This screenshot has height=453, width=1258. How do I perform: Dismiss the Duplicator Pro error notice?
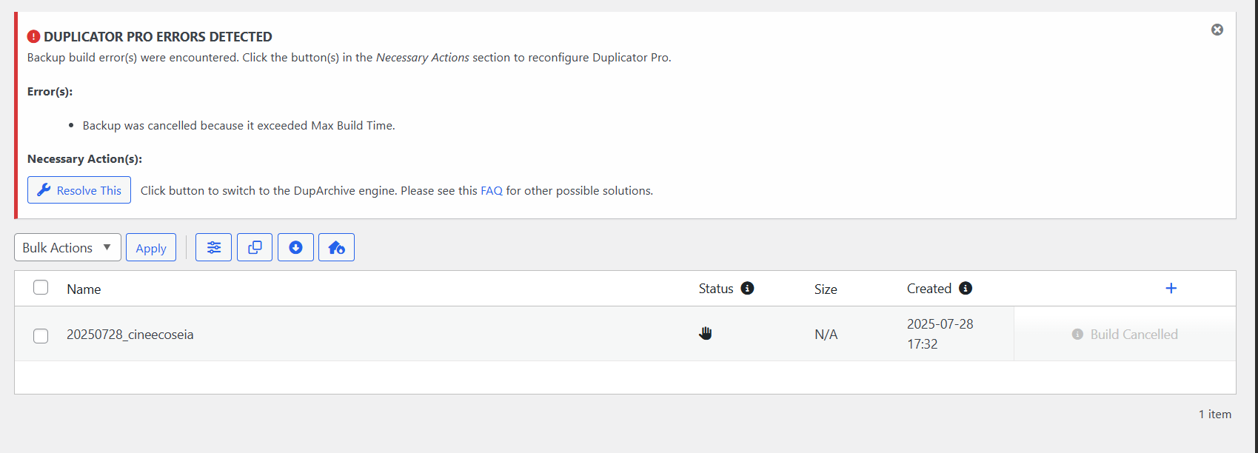pos(1217,30)
